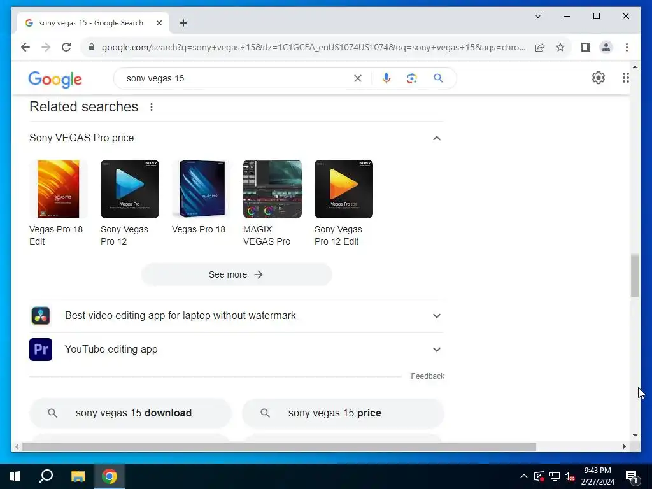This screenshot has width=652, height=489.
Task: Open a new browser tab
Action: point(183,23)
